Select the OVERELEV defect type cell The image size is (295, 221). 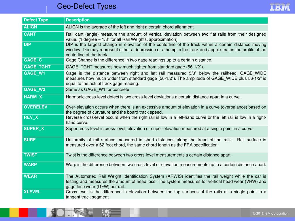click(x=43, y=109)
